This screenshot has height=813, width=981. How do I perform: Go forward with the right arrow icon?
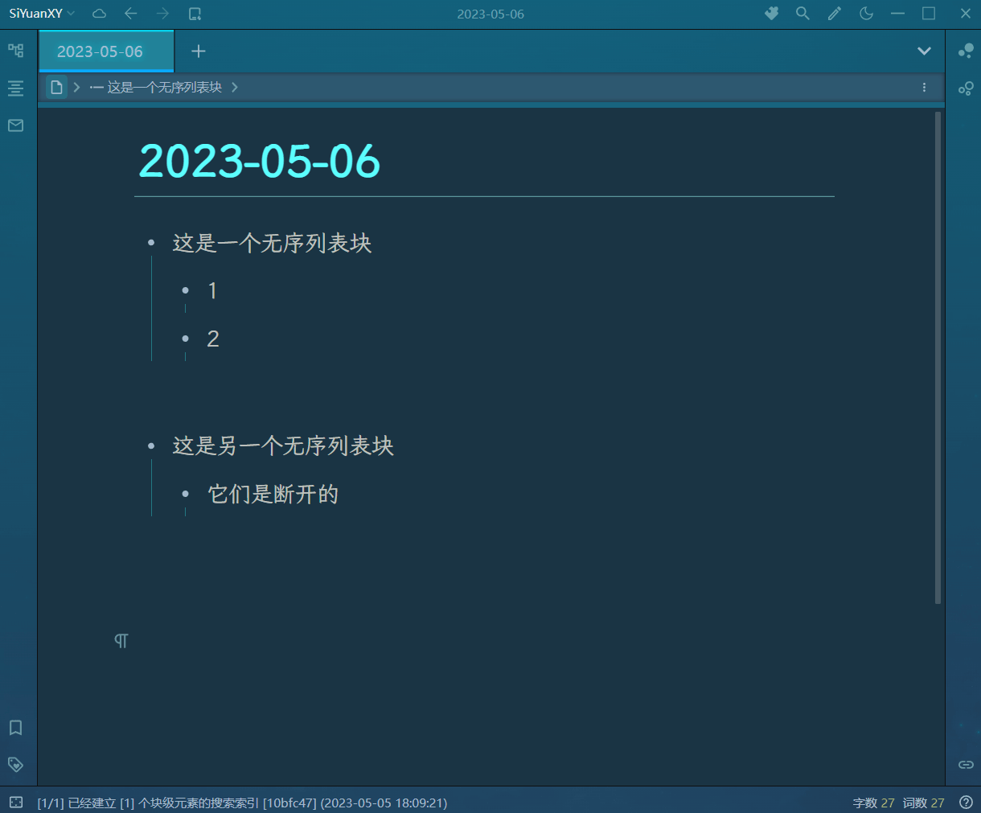[163, 14]
